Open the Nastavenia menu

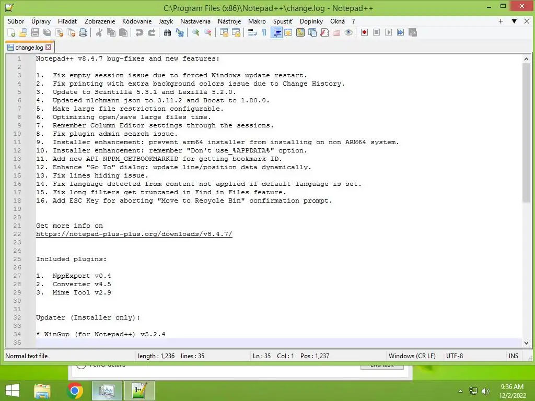195,21
